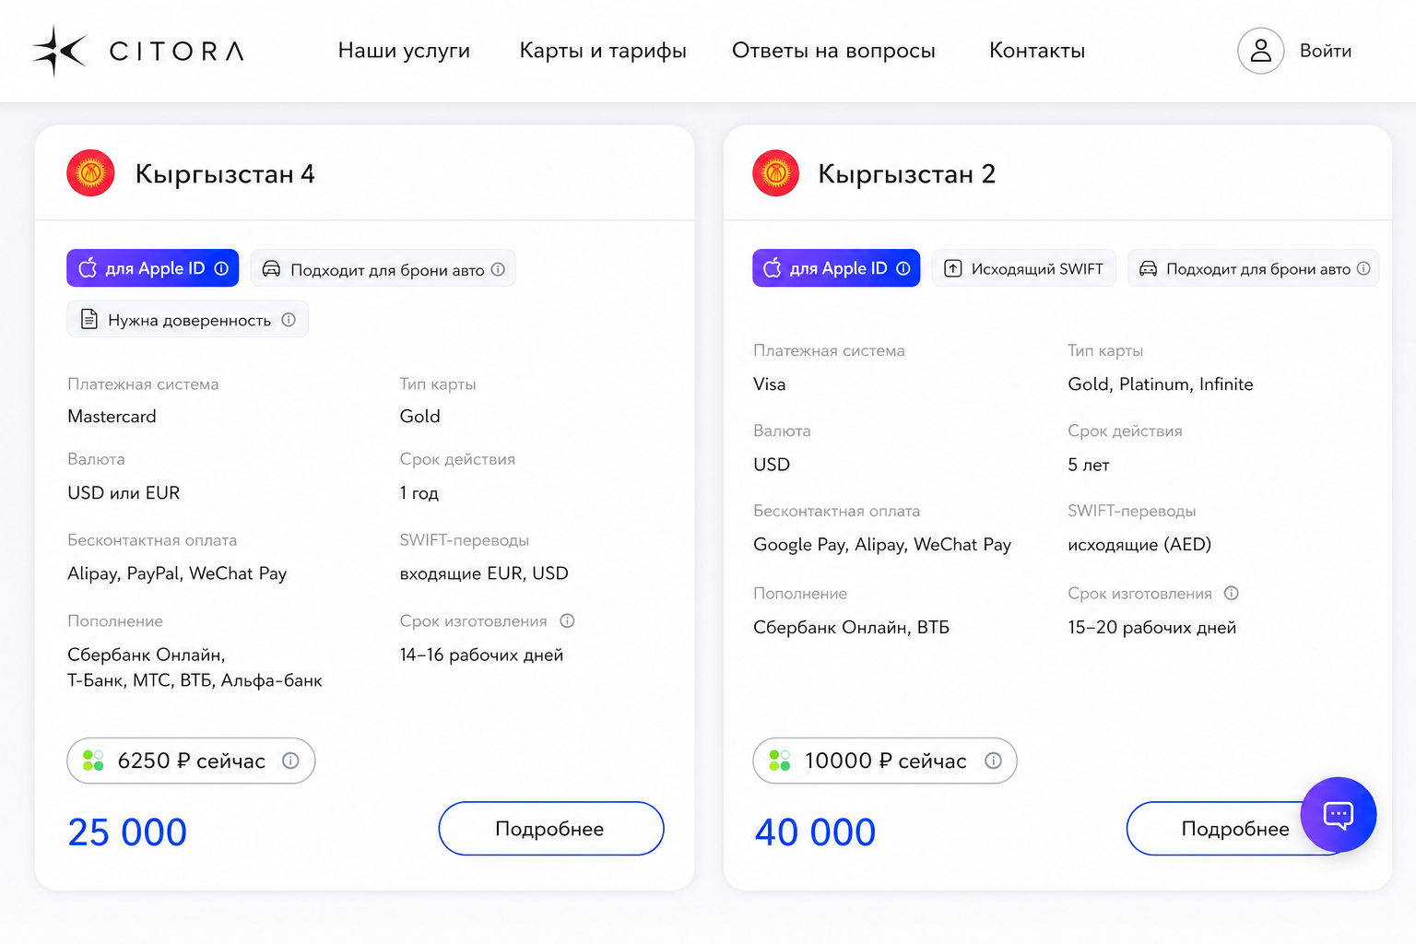The image size is (1416, 944).
Task: Click Сбербанк Онлайн, ВТБ top-up value
Action: point(851,628)
